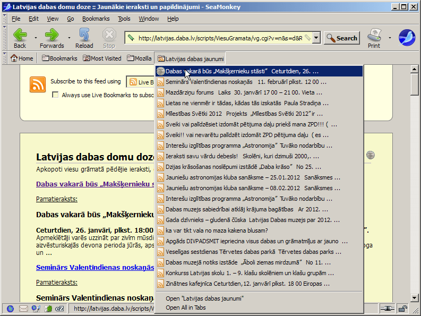Open the Tools menu
This screenshot has width=421, height=316.
(x=124, y=19)
